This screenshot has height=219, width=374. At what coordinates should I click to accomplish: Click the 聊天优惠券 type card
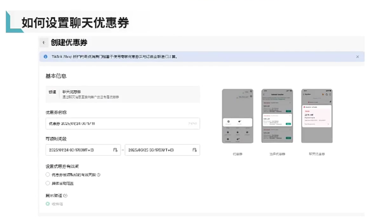tap(122, 95)
